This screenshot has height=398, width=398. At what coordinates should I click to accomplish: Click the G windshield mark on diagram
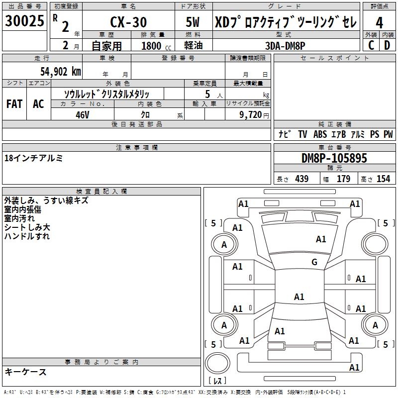(314, 262)
